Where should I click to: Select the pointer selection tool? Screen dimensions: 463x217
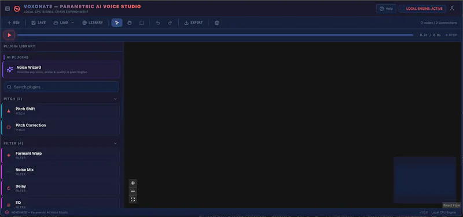(x=117, y=23)
